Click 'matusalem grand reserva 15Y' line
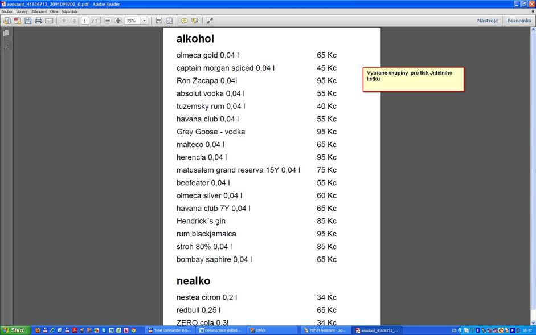 pos(238,170)
